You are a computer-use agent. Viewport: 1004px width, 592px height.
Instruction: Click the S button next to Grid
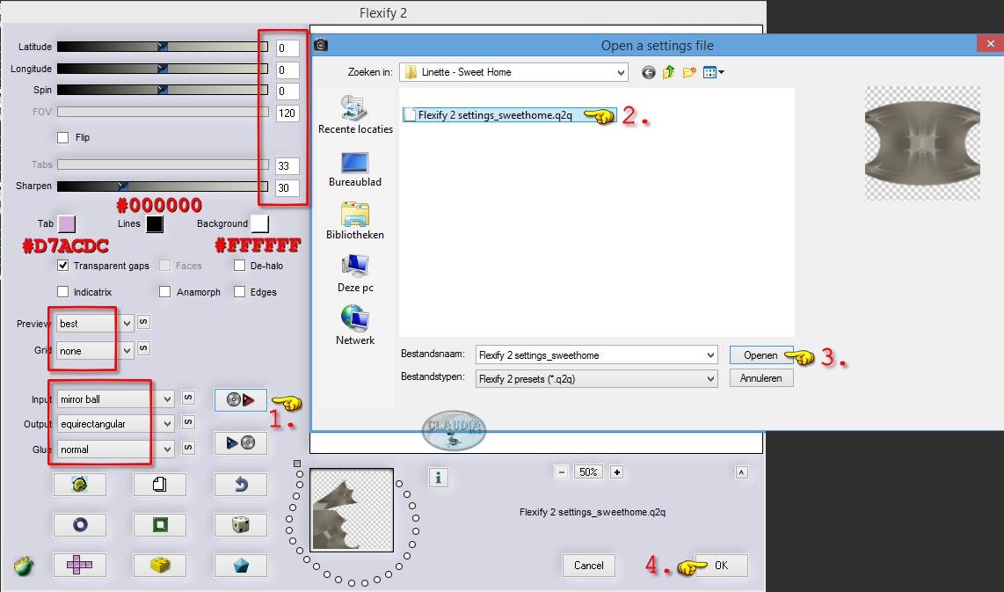tap(143, 349)
